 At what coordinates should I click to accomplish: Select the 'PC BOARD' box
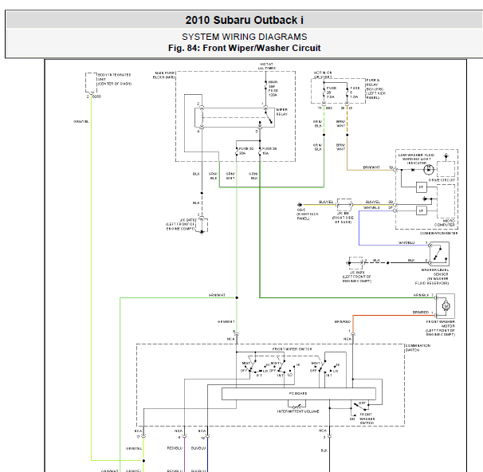click(x=298, y=394)
